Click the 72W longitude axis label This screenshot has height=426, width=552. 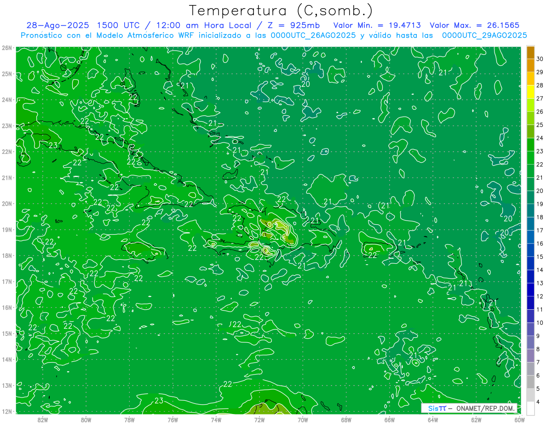tap(259, 420)
